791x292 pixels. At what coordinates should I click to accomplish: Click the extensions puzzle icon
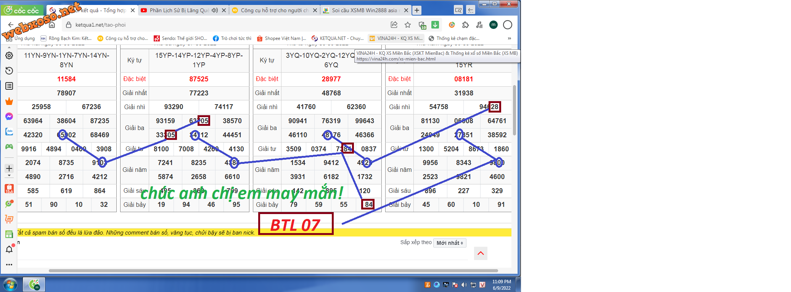tap(465, 25)
